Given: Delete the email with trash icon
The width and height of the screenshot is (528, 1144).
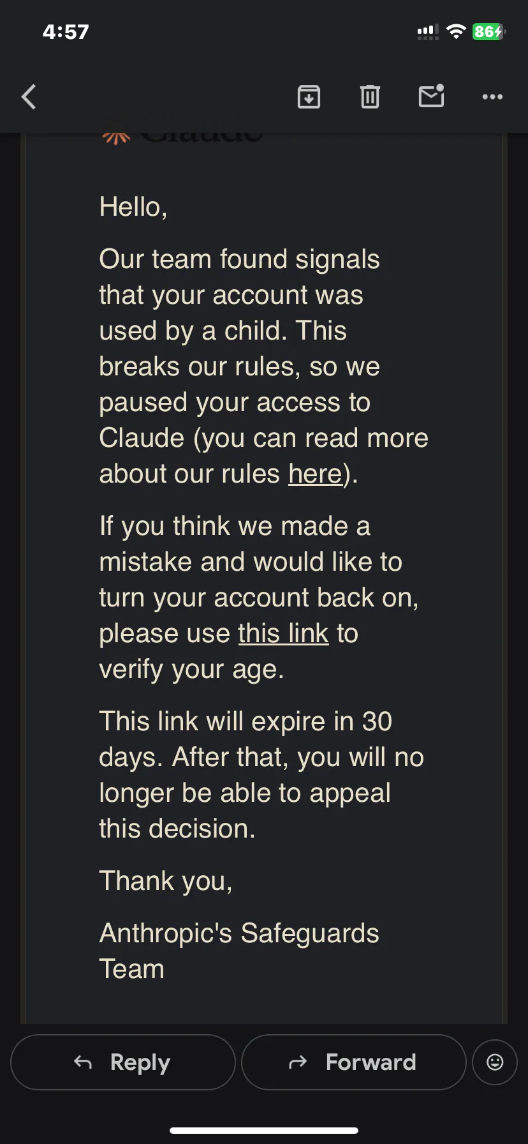Looking at the screenshot, I should tap(370, 97).
